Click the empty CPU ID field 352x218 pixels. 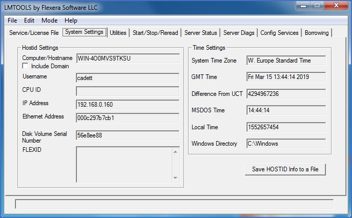click(x=128, y=91)
